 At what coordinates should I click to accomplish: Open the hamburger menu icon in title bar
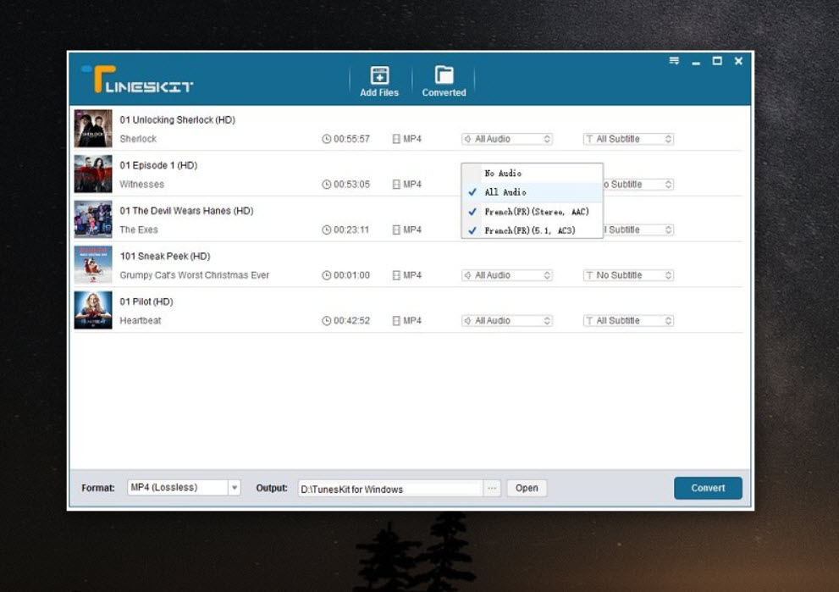coord(674,61)
